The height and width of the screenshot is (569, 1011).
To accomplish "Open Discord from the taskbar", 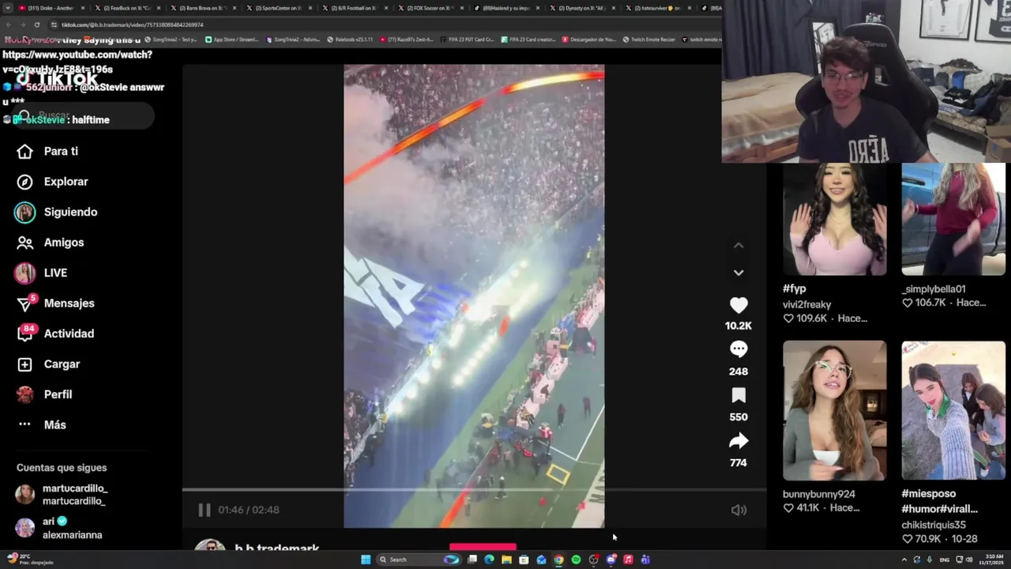I will pyautogui.click(x=611, y=560).
